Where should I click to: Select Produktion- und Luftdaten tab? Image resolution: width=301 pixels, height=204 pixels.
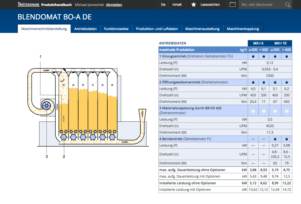pyautogui.click(x=157, y=29)
